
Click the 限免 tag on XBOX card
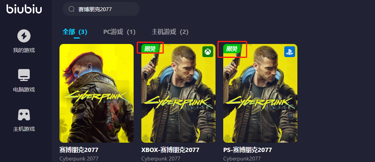pyautogui.click(x=150, y=49)
